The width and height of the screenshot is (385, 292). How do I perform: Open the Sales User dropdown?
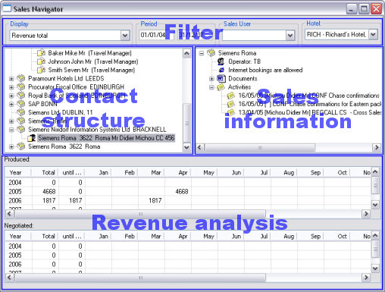click(290, 36)
